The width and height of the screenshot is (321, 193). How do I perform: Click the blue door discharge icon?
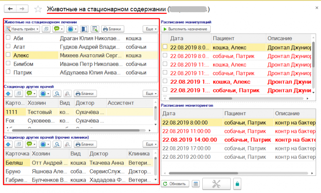[84, 29]
